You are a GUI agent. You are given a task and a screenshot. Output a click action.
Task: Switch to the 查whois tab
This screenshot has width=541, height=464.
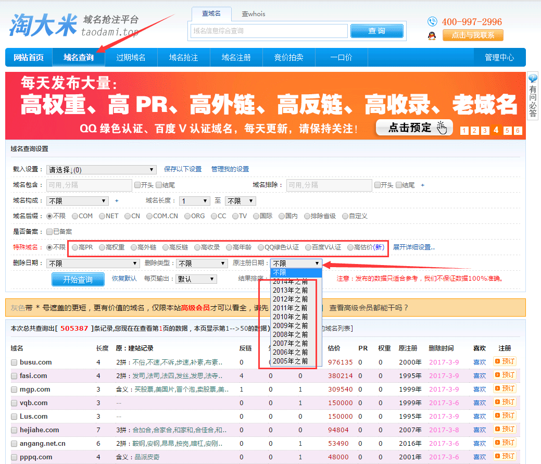(253, 14)
